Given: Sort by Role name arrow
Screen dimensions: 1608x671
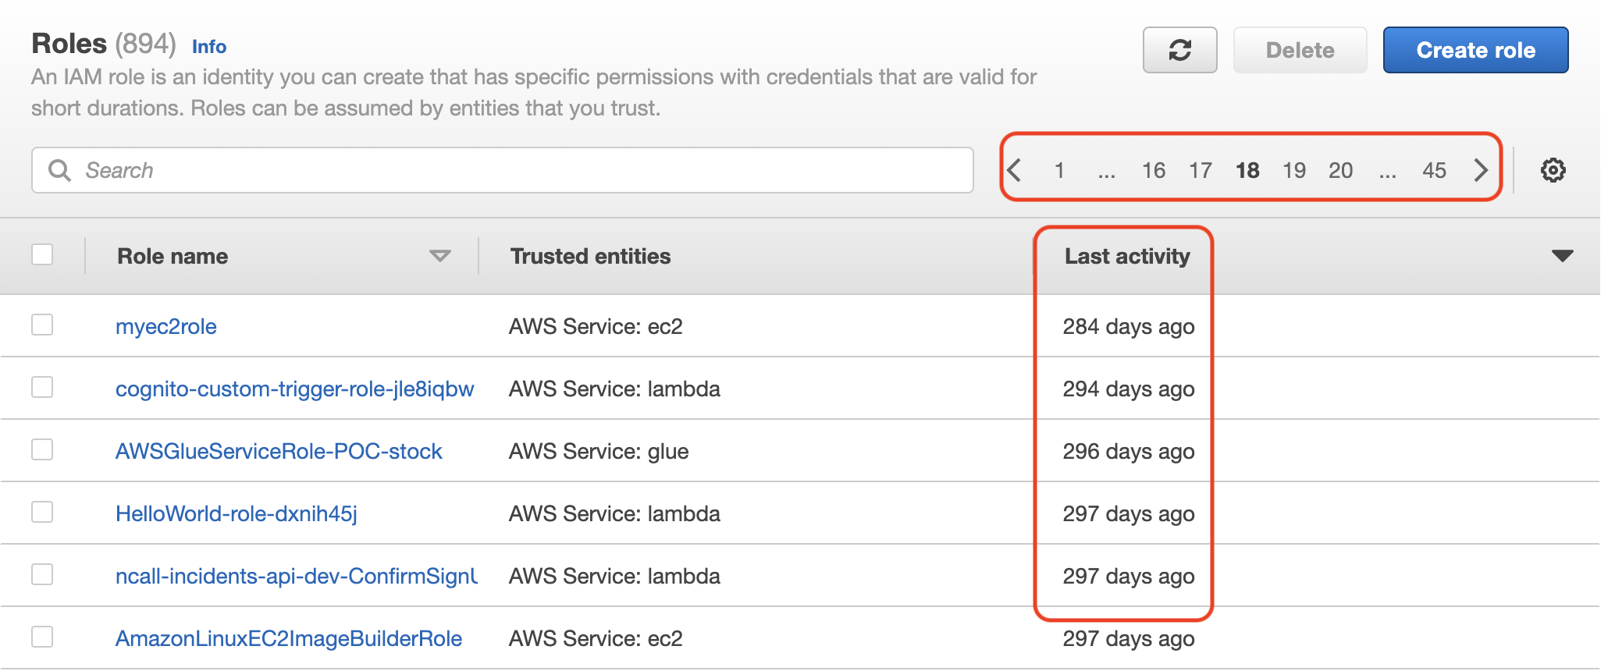Looking at the screenshot, I should pyautogui.click(x=440, y=256).
